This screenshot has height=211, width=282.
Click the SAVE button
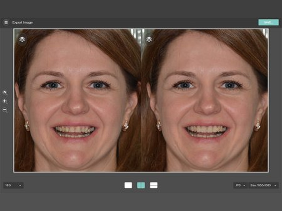click(268, 23)
